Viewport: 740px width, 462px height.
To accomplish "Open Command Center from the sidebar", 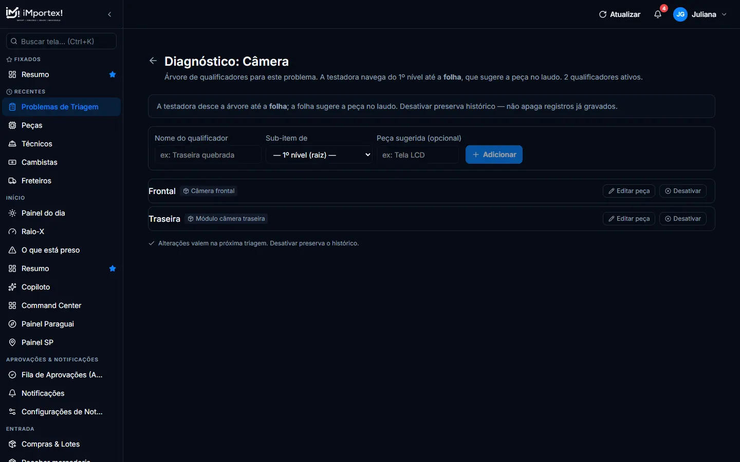I will (62, 305).
